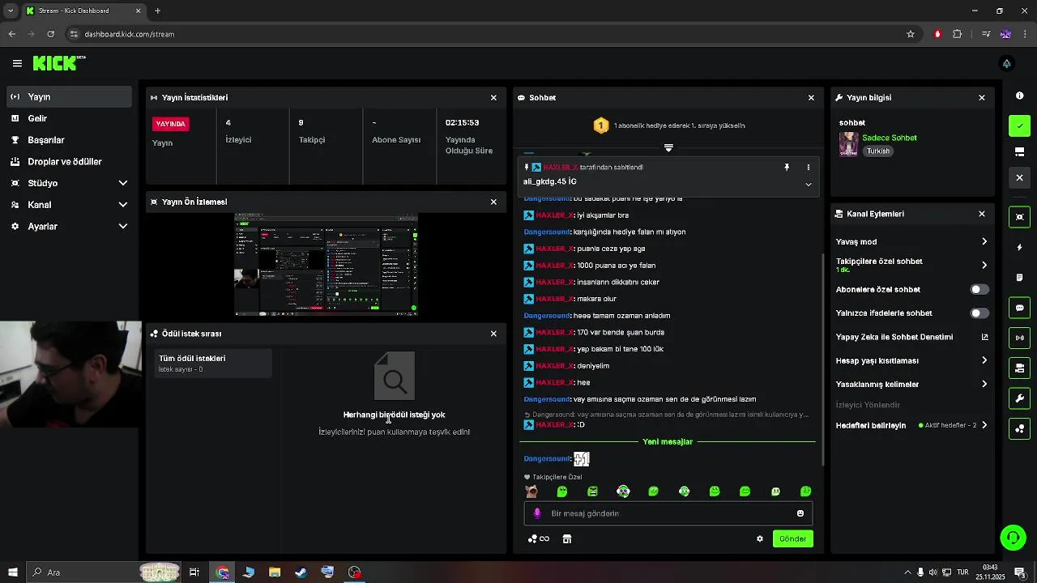Toggle Abonelere özel sohbet switch
Image resolution: width=1037 pixels, height=583 pixels.
979,289
